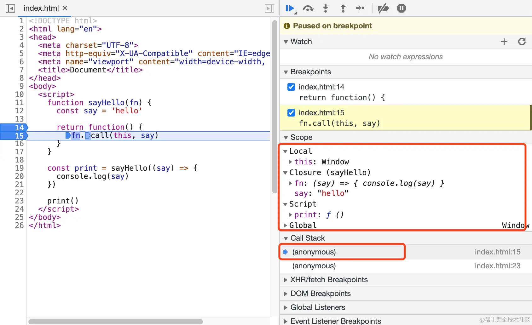Click line number 19 in the gutter
The image size is (532, 325).
tap(19, 168)
